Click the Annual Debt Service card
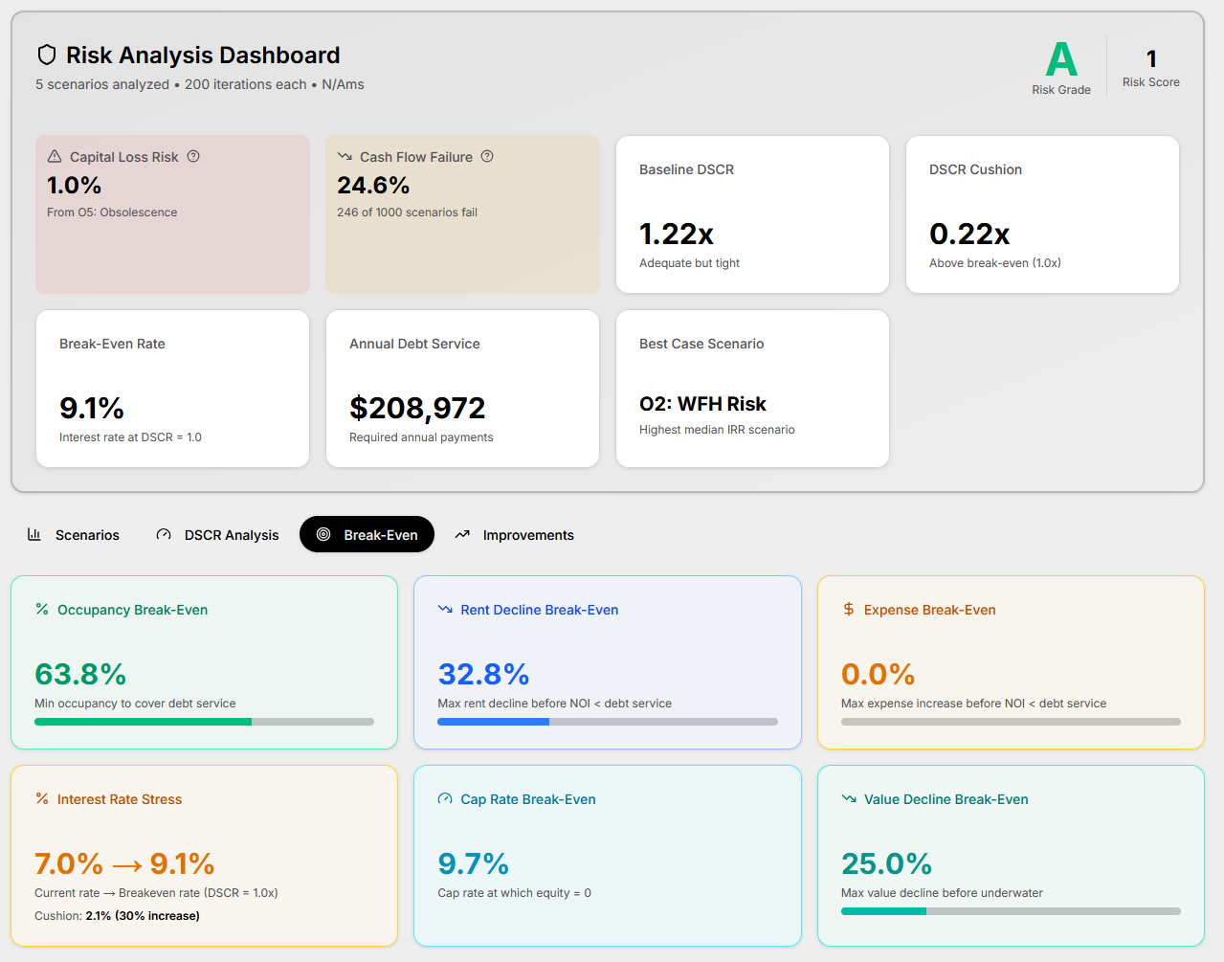The image size is (1224, 962). (462, 389)
